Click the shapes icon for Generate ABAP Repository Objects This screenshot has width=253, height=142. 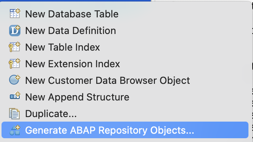click(x=15, y=130)
